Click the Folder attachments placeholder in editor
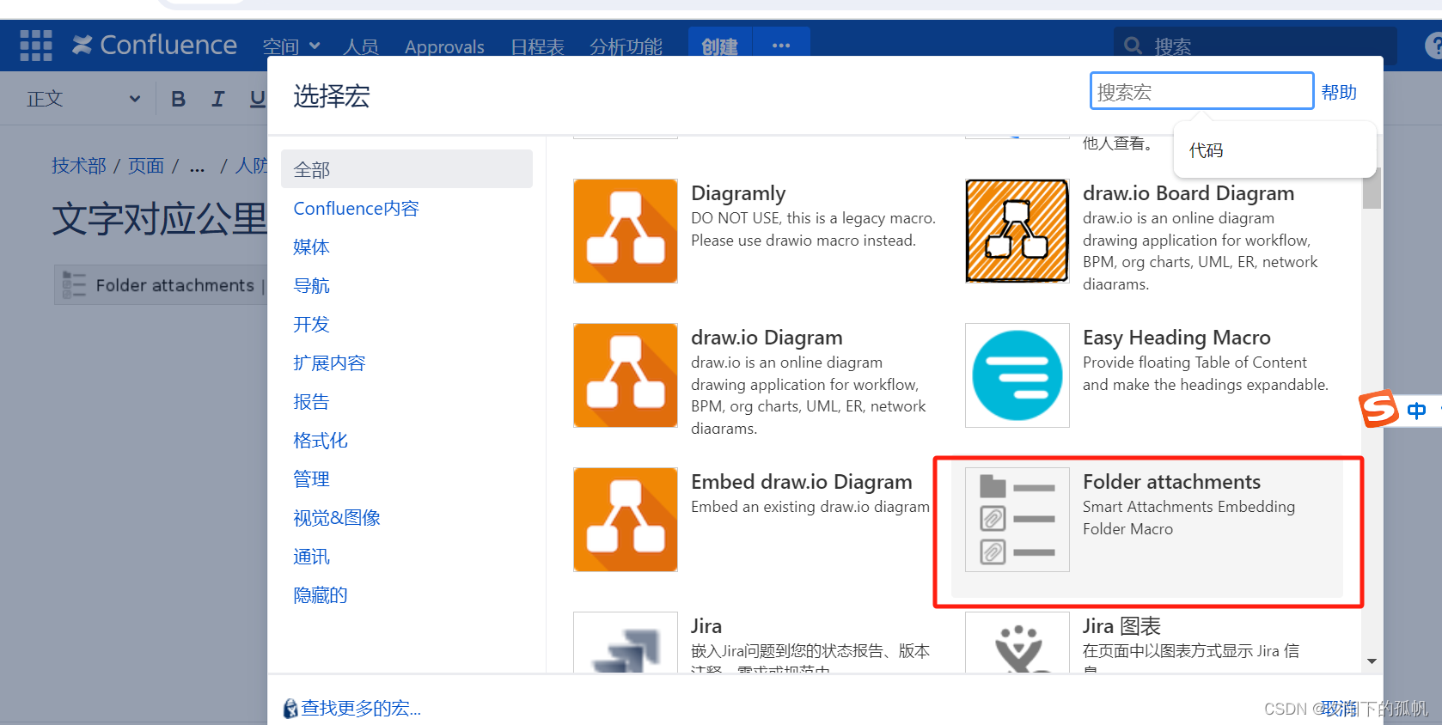 162,285
